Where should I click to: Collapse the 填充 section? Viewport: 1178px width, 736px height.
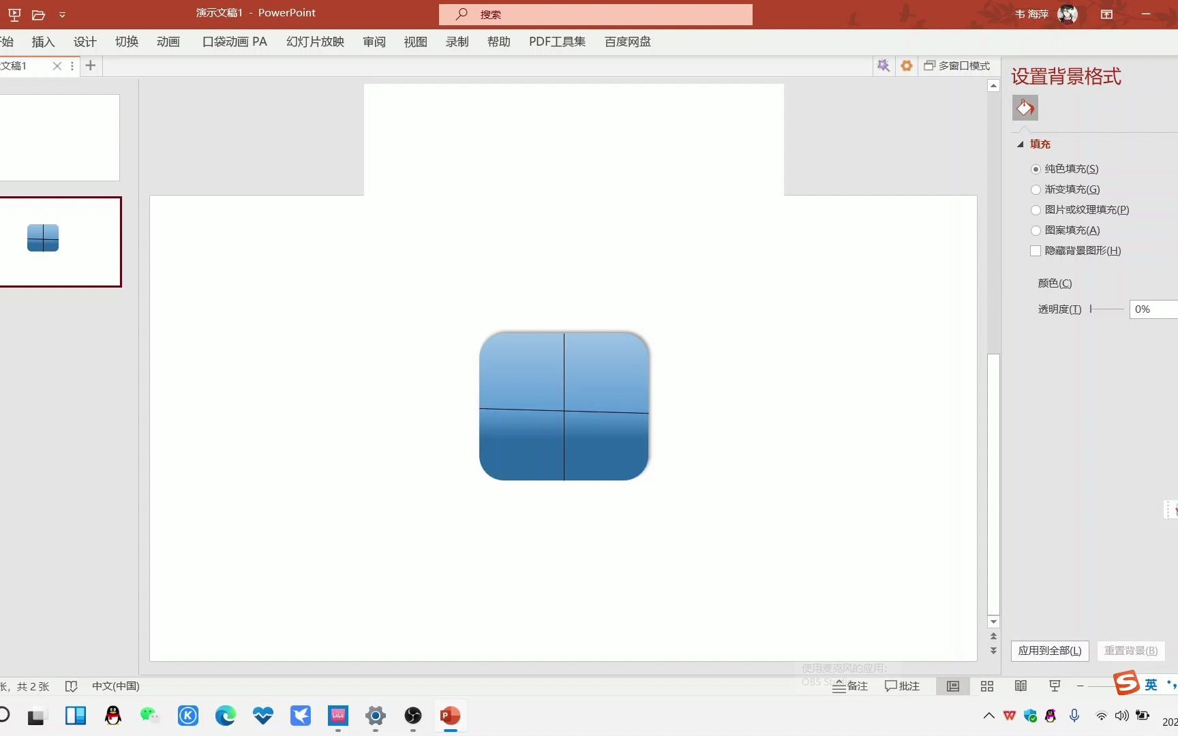pyautogui.click(x=1021, y=144)
